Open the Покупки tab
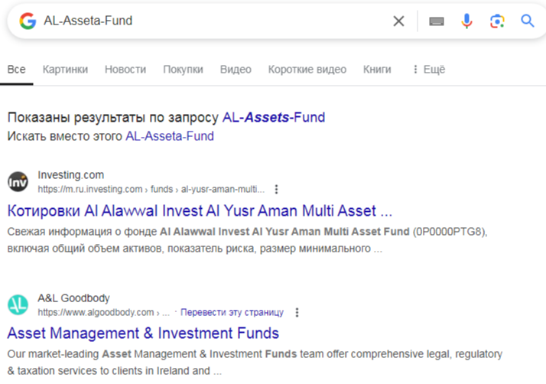The width and height of the screenshot is (546, 384). tap(183, 70)
